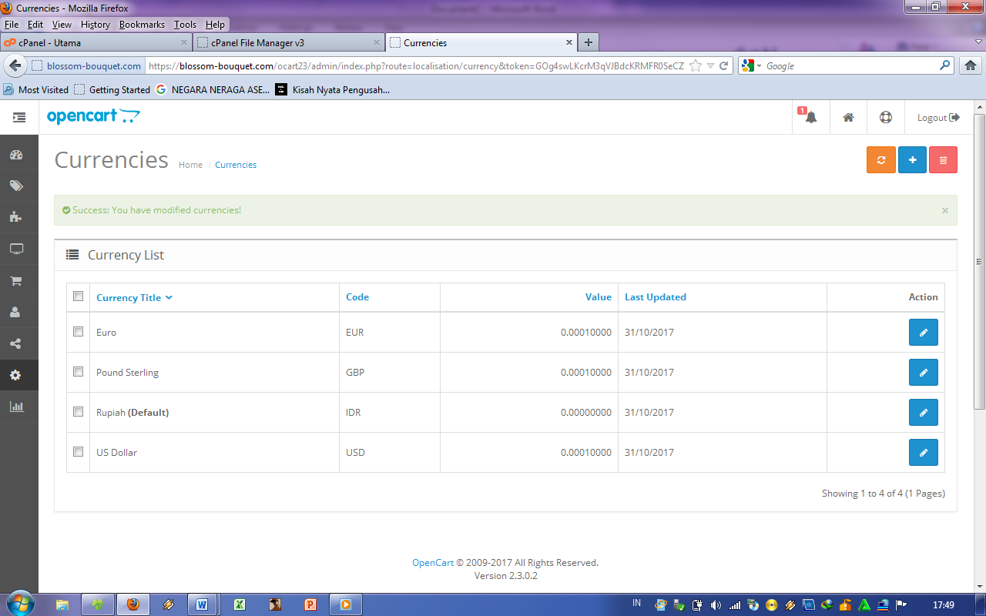Open the Customers person icon in sidebar

[x=16, y=313]
